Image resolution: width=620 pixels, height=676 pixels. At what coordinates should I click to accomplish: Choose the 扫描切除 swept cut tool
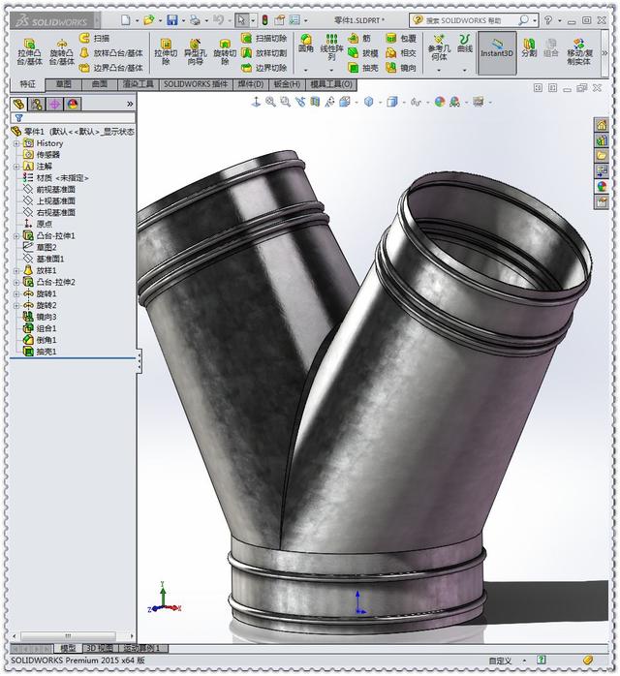tap(263, 39)
